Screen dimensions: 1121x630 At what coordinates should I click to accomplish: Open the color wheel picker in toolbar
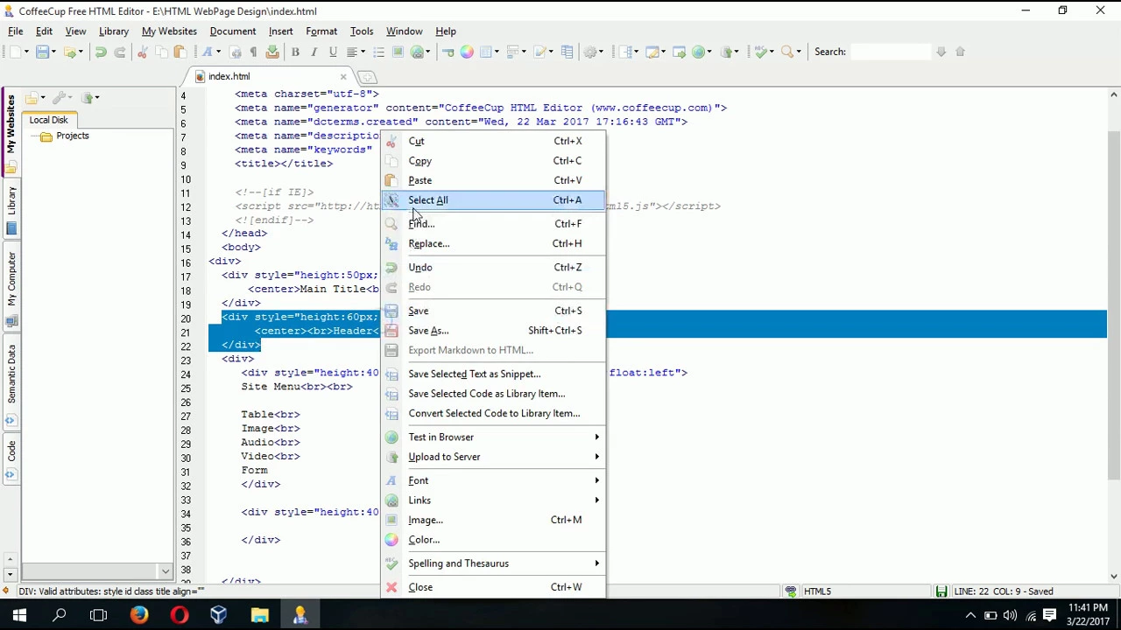coord(467,52)
